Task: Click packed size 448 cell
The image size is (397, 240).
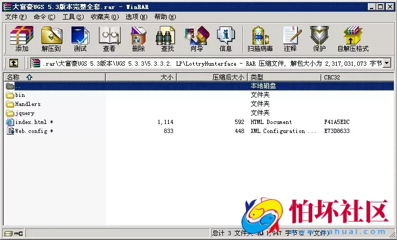Action: coord(239,131)
